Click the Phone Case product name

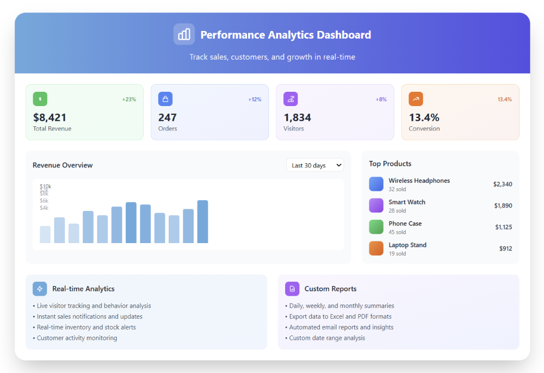405,223
